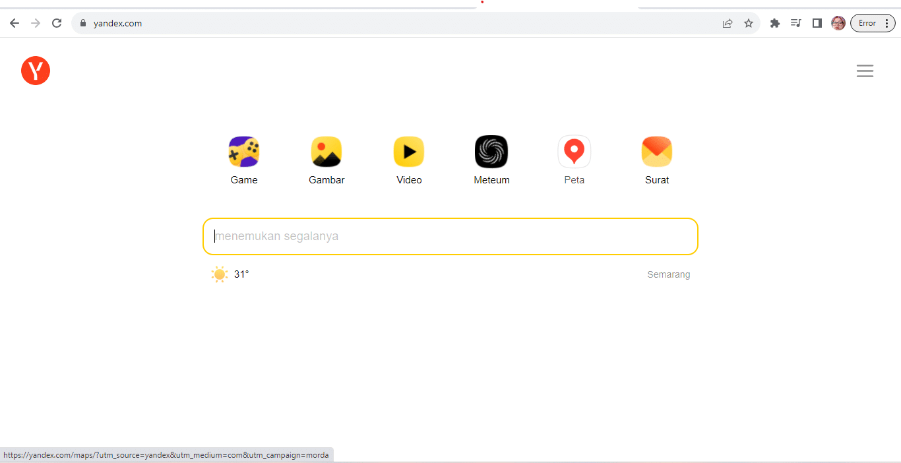This screenshot has height=463, width=901.
Task: Click the Gambar label text
Action: pyautogui.click(x=326, y=180)
